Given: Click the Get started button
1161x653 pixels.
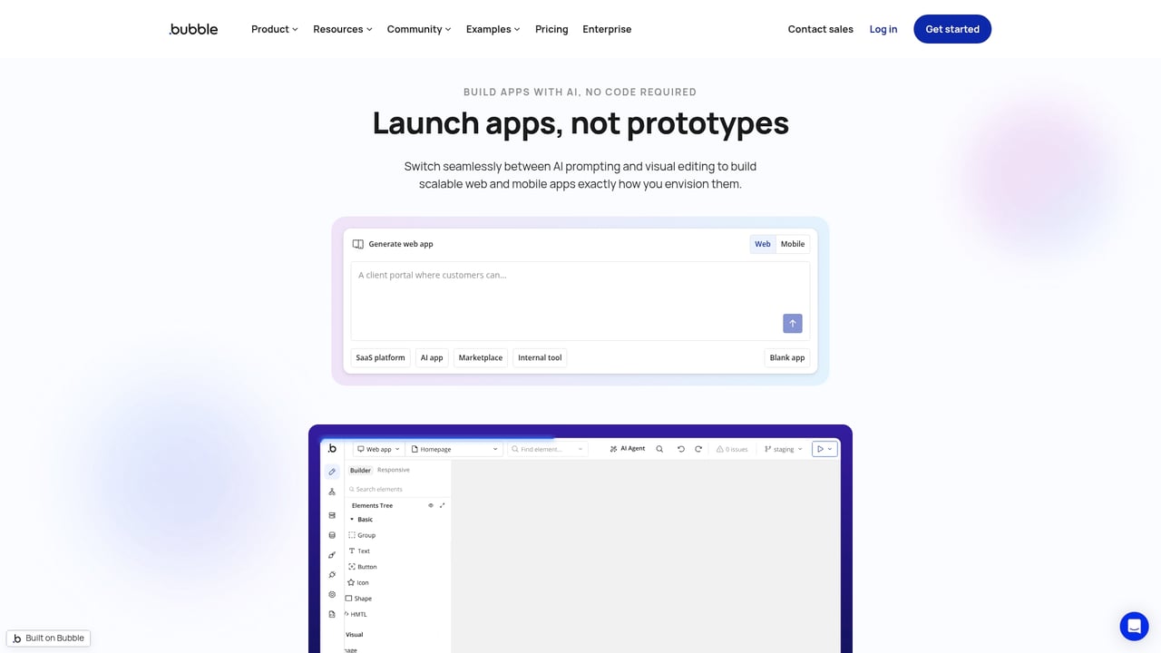Looking at the screenshot, I should (x=951, y=29).
